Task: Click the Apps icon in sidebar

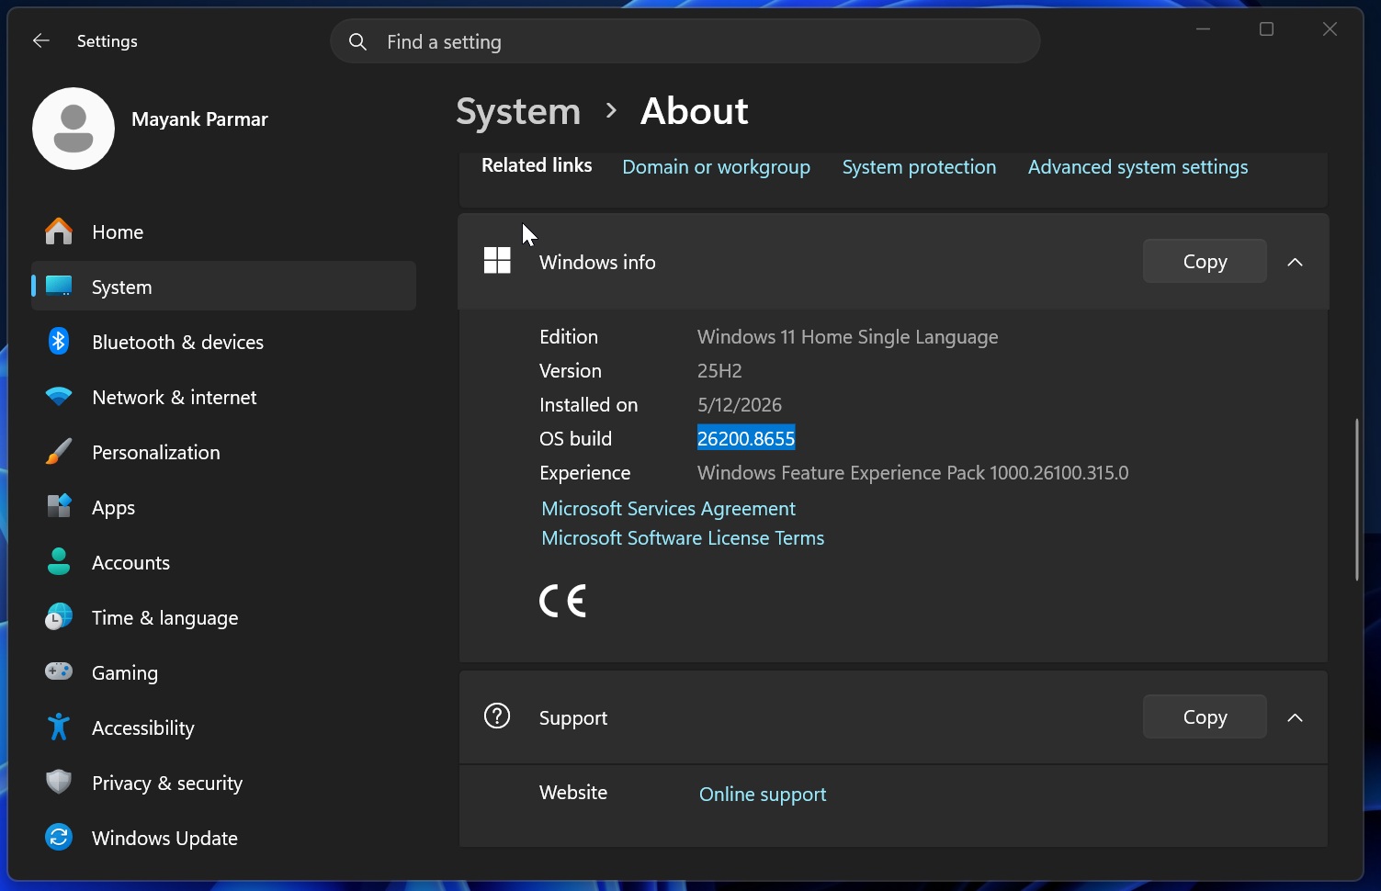Action: coord(59,507)
